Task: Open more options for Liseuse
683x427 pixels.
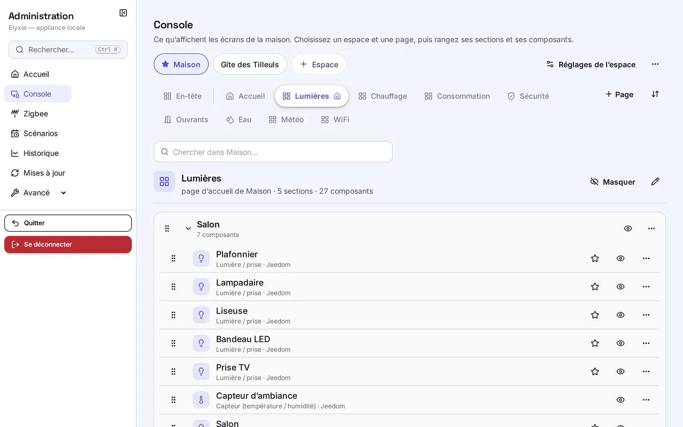Action: 646,315
